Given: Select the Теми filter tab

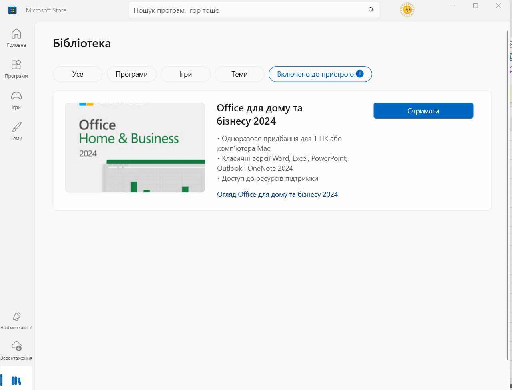Looking at the screenshot, I should (239, 74).
